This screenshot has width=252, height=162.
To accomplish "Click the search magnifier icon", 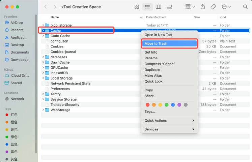I will coord(245,7).
